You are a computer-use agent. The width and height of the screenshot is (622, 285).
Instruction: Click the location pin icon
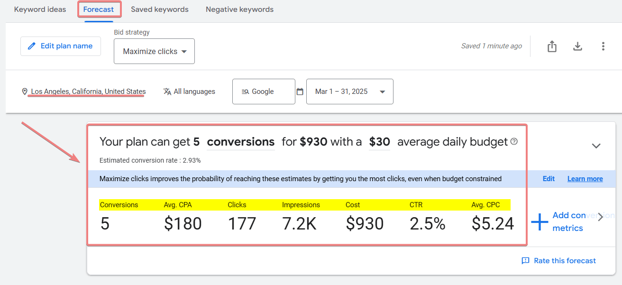(x=25, y=92)
